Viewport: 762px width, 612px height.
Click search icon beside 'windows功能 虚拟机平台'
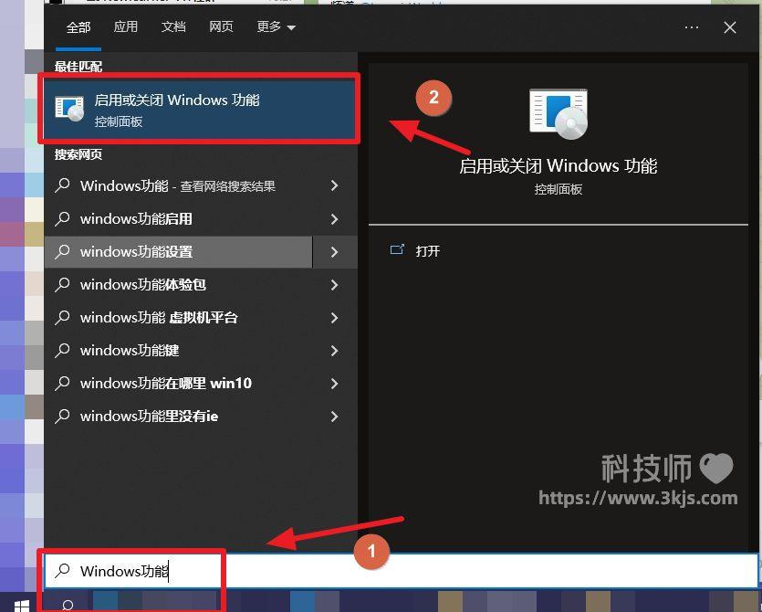click(62, 317)
